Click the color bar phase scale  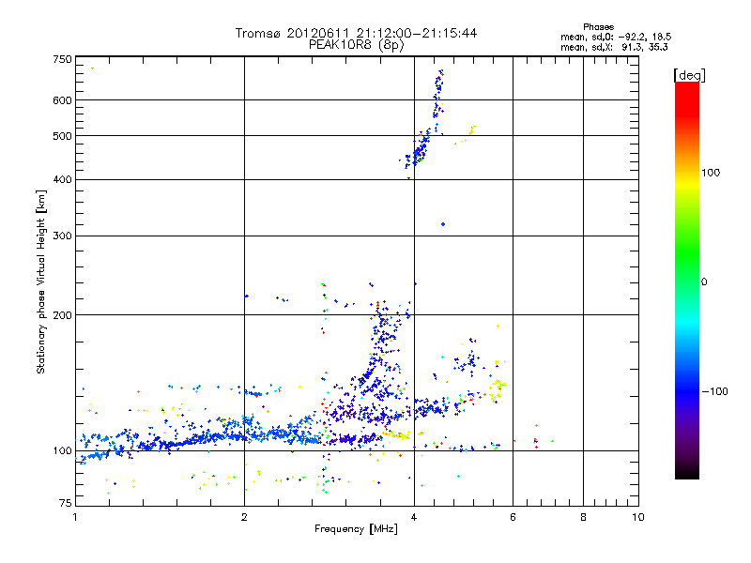tap(687, 280)
